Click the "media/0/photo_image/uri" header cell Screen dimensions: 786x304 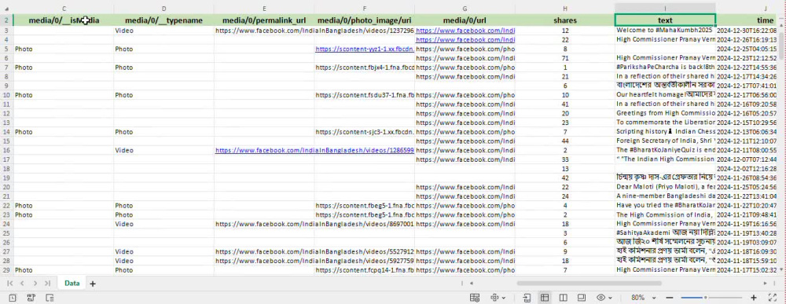pyautogui.click(x=365, y=20)
